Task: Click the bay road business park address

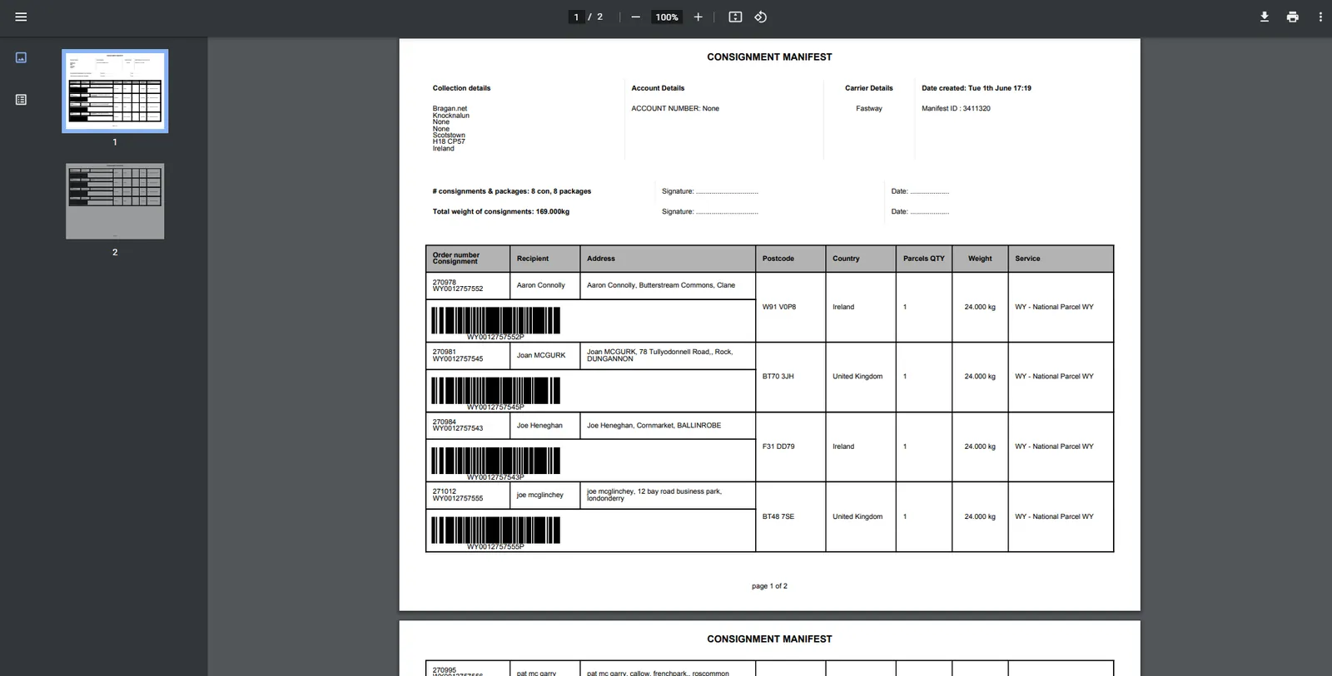Action: (654, 495)
